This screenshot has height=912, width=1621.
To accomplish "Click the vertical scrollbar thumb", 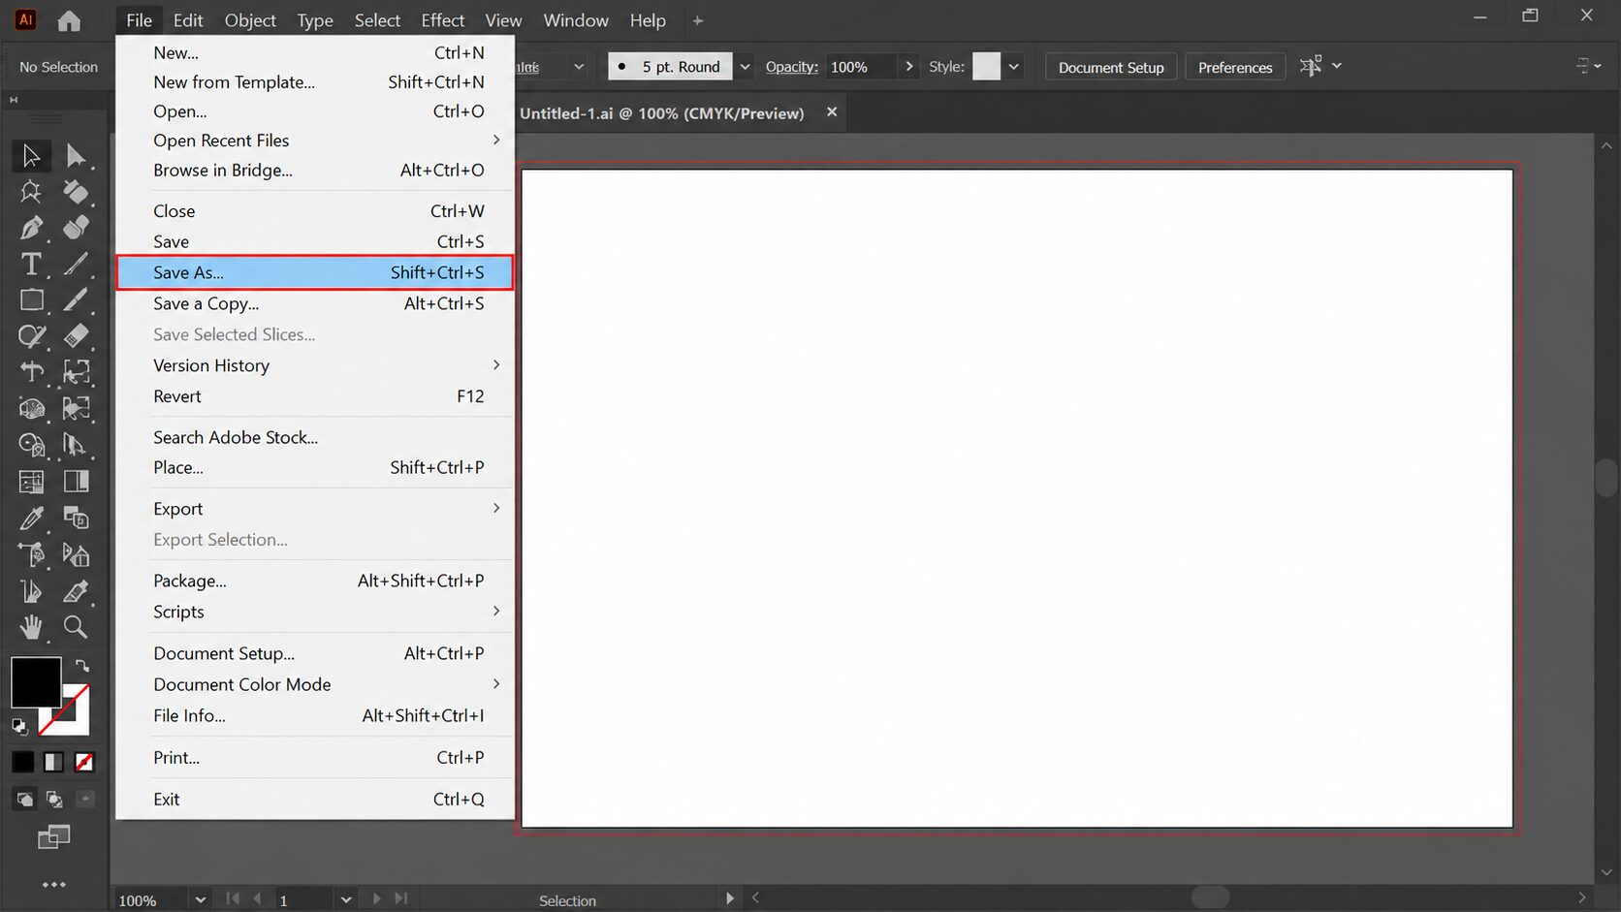I will pos(1606,478).
